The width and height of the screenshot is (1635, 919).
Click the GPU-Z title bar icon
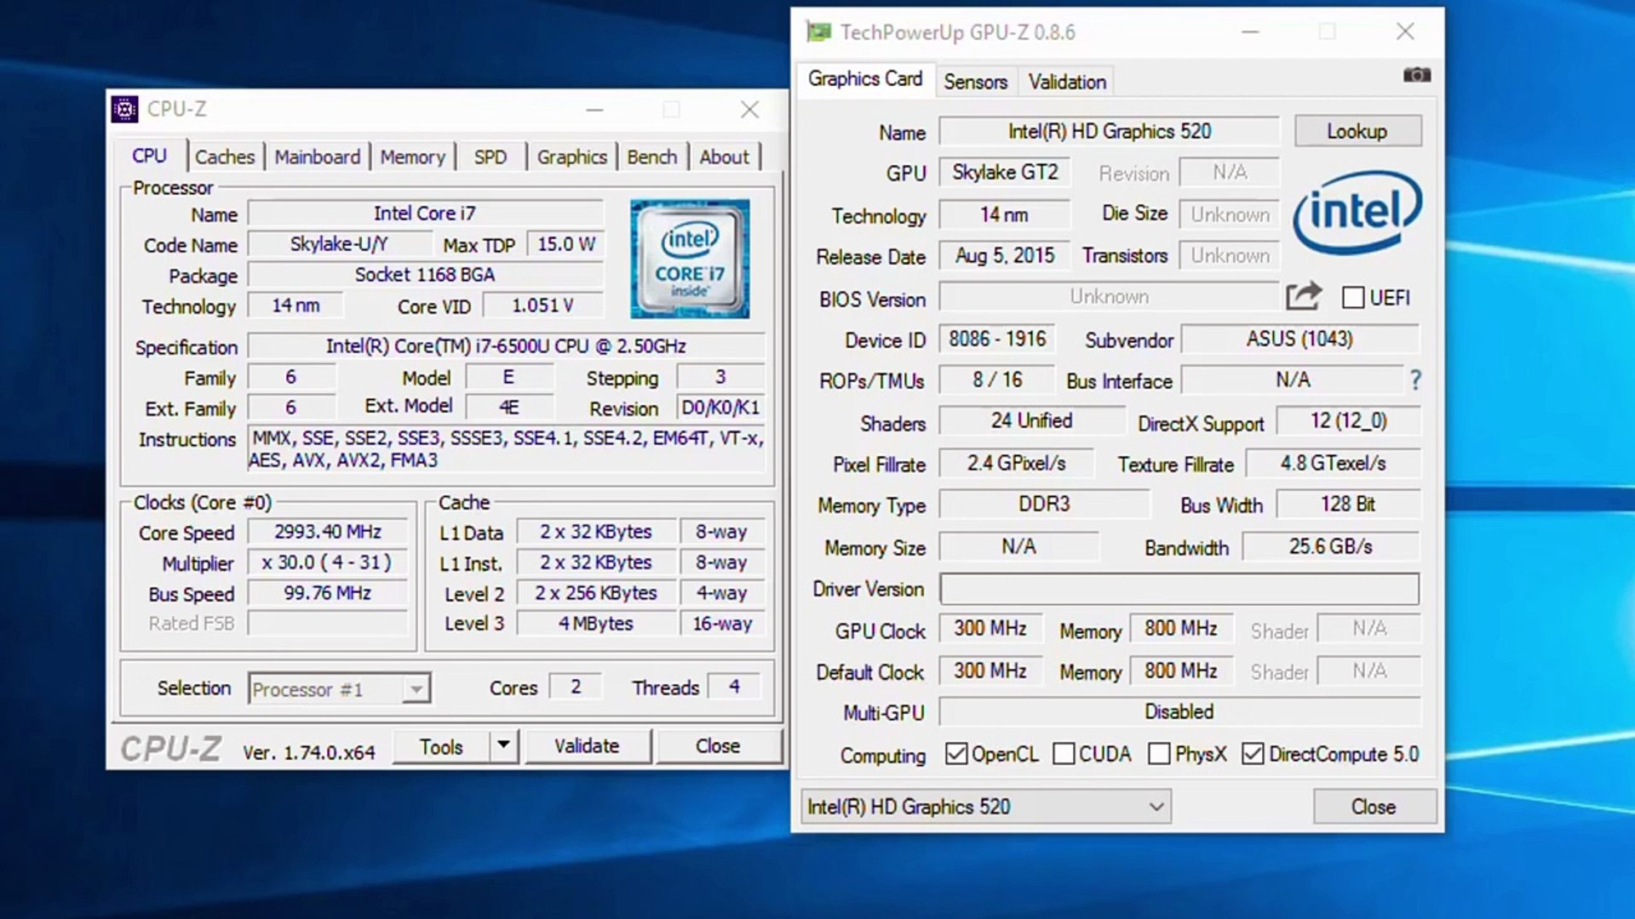coord(818,32)
